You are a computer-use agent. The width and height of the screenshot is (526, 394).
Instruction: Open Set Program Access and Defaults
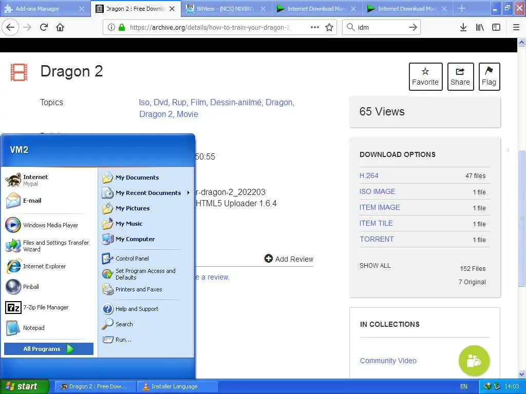coord(146,274)
